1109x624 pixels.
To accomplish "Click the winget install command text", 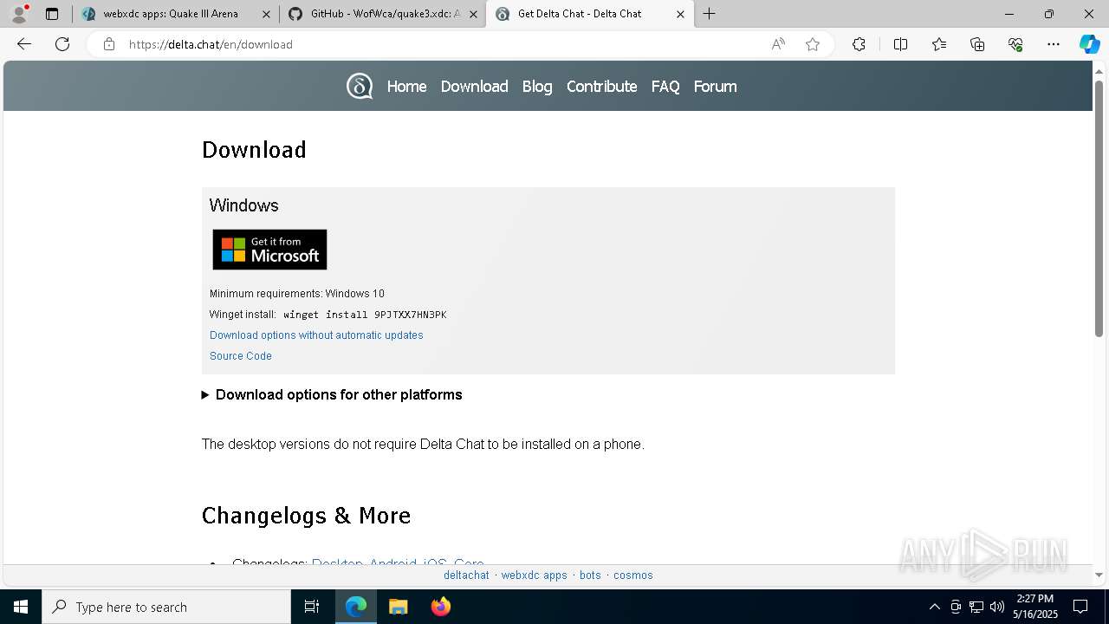I will pyautogui.click(x=365, y=315).
